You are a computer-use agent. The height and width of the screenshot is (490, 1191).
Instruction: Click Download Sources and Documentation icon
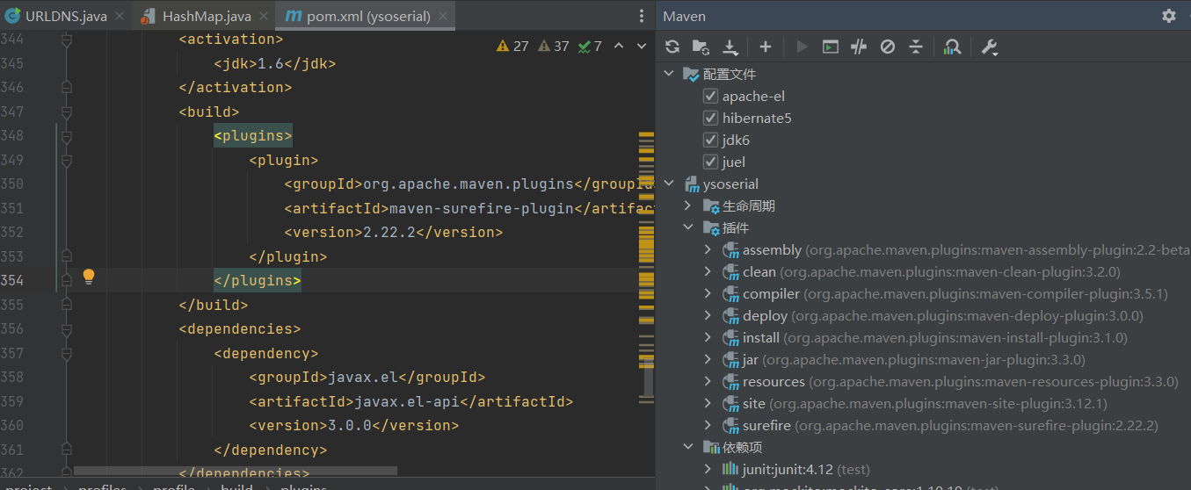point(730,47)
